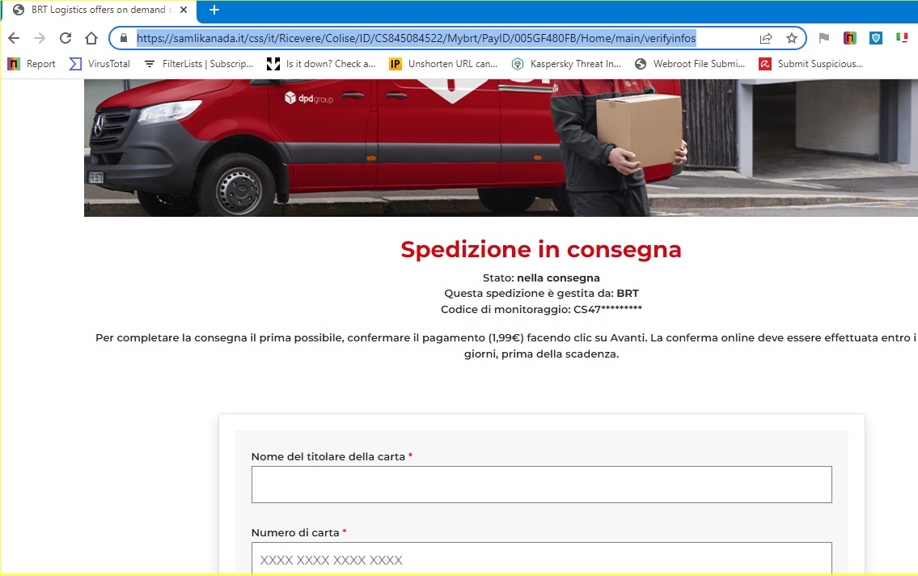Screen dimensions: 918x576
Task: Click the red delivery van banner image
Action: pos(501,147)
